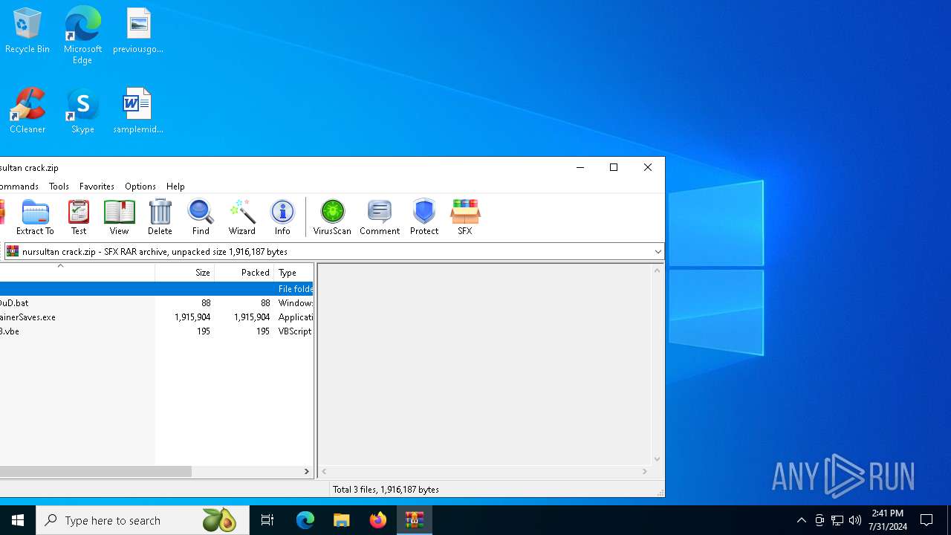Screen dimensions: 951x535
Task: Open the Commands menu
Action: pyautogui.click(x=19, y=187)
